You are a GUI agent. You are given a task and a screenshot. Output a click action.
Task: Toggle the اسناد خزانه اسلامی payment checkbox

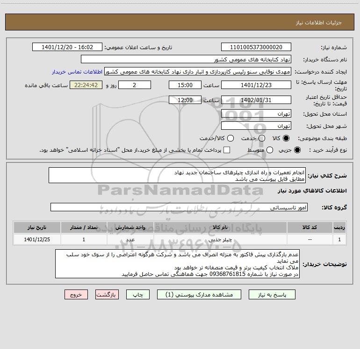[x=227, y=150]
